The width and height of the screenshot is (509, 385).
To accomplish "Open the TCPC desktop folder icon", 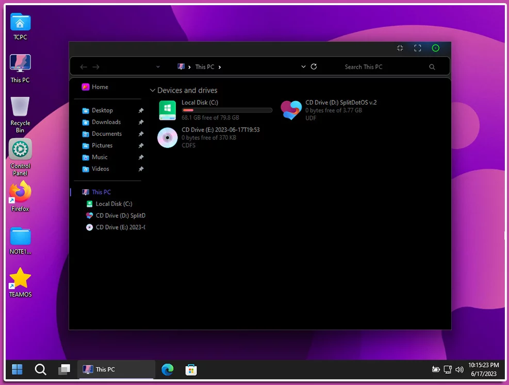I will click(20, 26).
